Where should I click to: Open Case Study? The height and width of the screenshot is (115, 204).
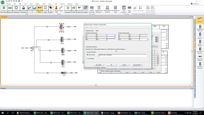[x=86, y=9]
